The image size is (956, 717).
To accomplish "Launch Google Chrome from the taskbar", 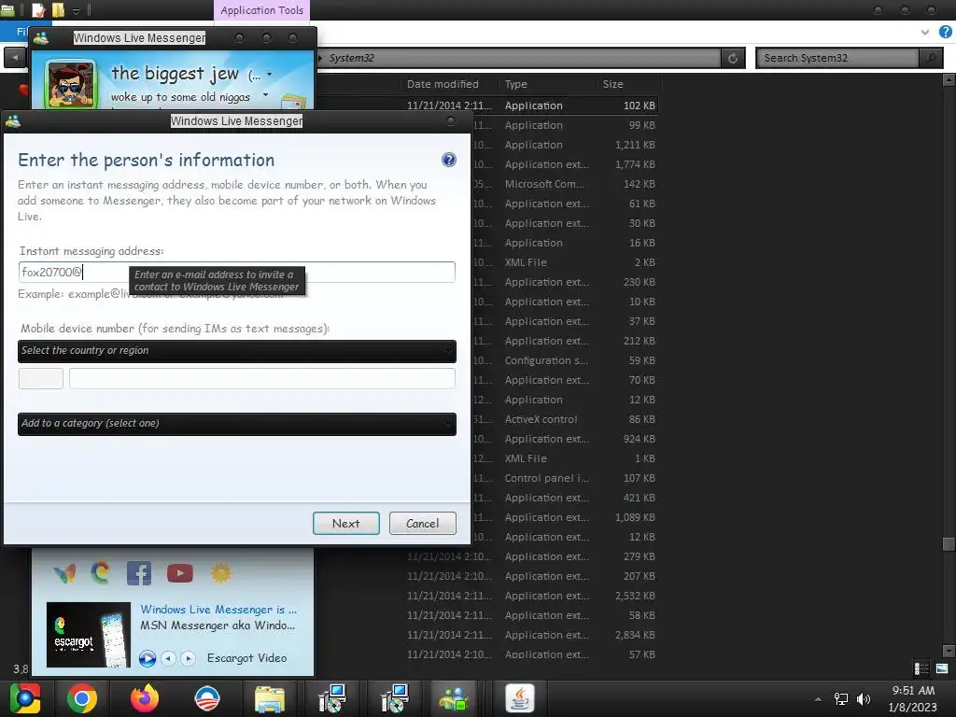I will coord(82,698).
